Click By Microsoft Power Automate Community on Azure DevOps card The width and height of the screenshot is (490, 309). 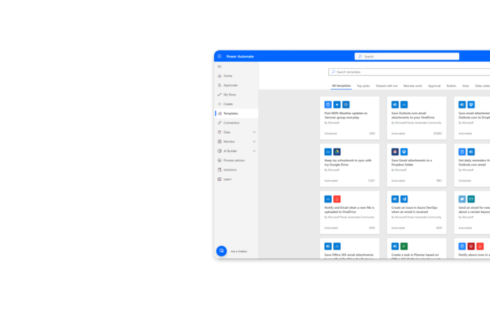[x=416, y=217]
